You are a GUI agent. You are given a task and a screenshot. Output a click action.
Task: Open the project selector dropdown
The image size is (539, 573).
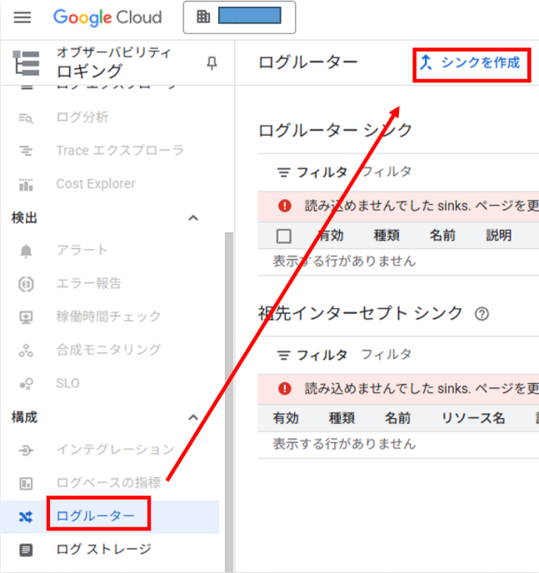click(239, 17)
